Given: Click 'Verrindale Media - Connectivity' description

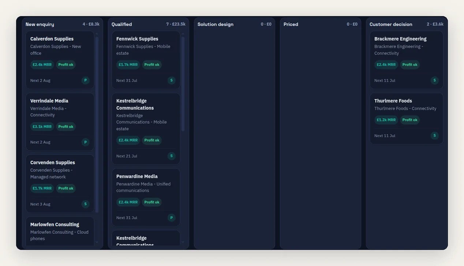Looking at the screenshot, I should point(48,112).
